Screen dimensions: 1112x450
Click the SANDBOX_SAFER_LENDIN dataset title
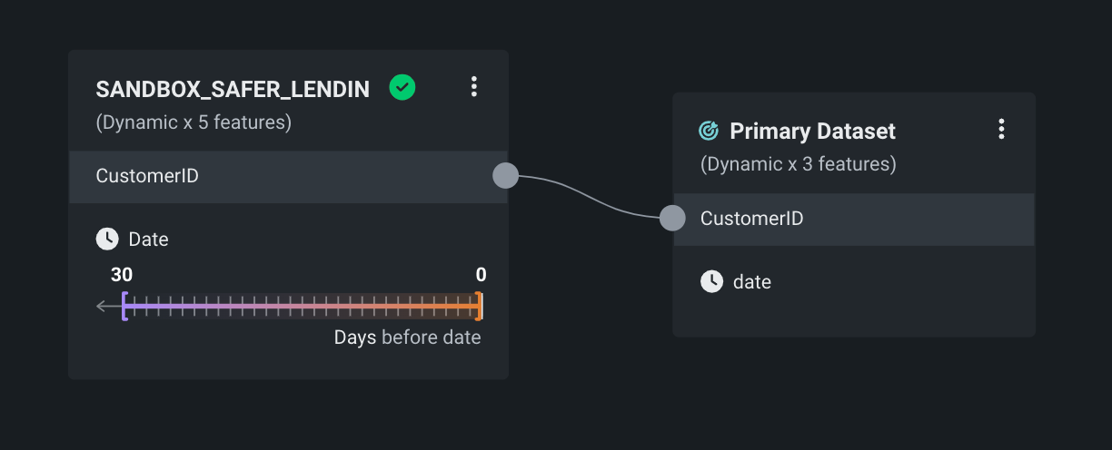233,89
